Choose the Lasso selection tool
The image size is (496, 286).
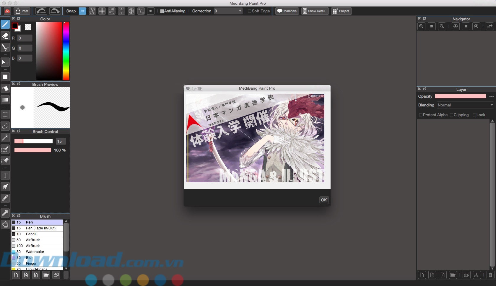5,126
